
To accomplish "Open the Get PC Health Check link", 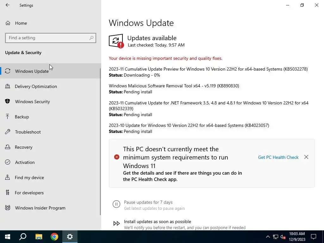I will (x=278, y=157).
